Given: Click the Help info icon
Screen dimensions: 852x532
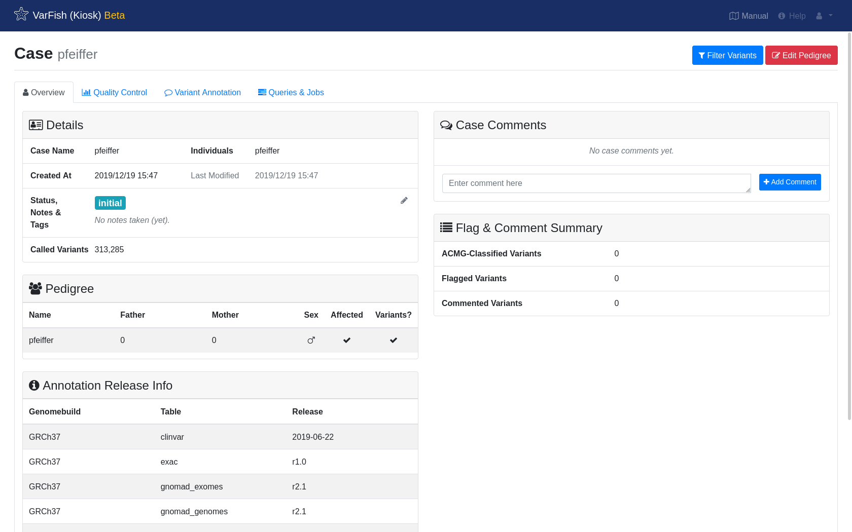Looking at the screenshot, I should pos(782,16).
